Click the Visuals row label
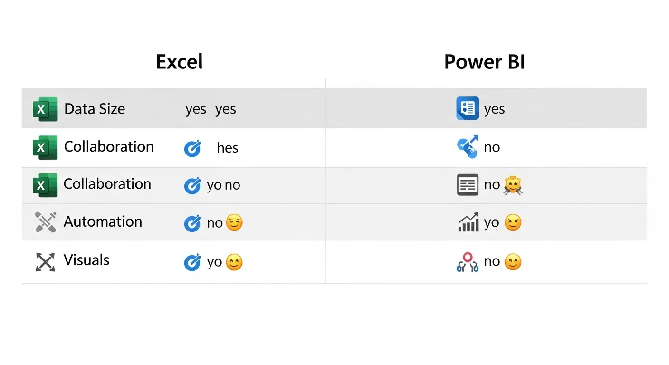This screenshot has height=365, width=669. point(86,260)
